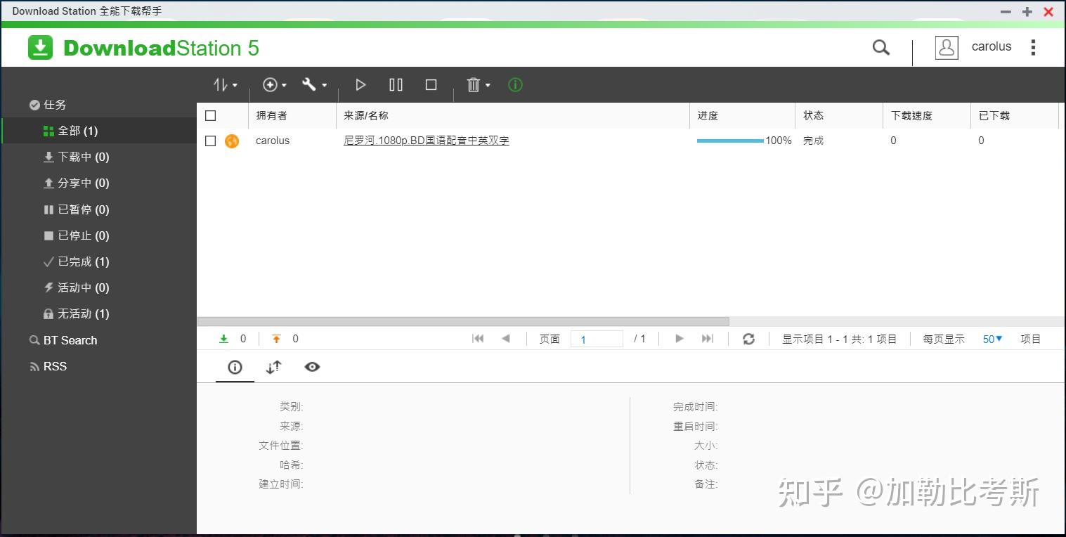Click the Pause task icon
The width and height of the screenshot is (1066, 537).
pos(396,84)
